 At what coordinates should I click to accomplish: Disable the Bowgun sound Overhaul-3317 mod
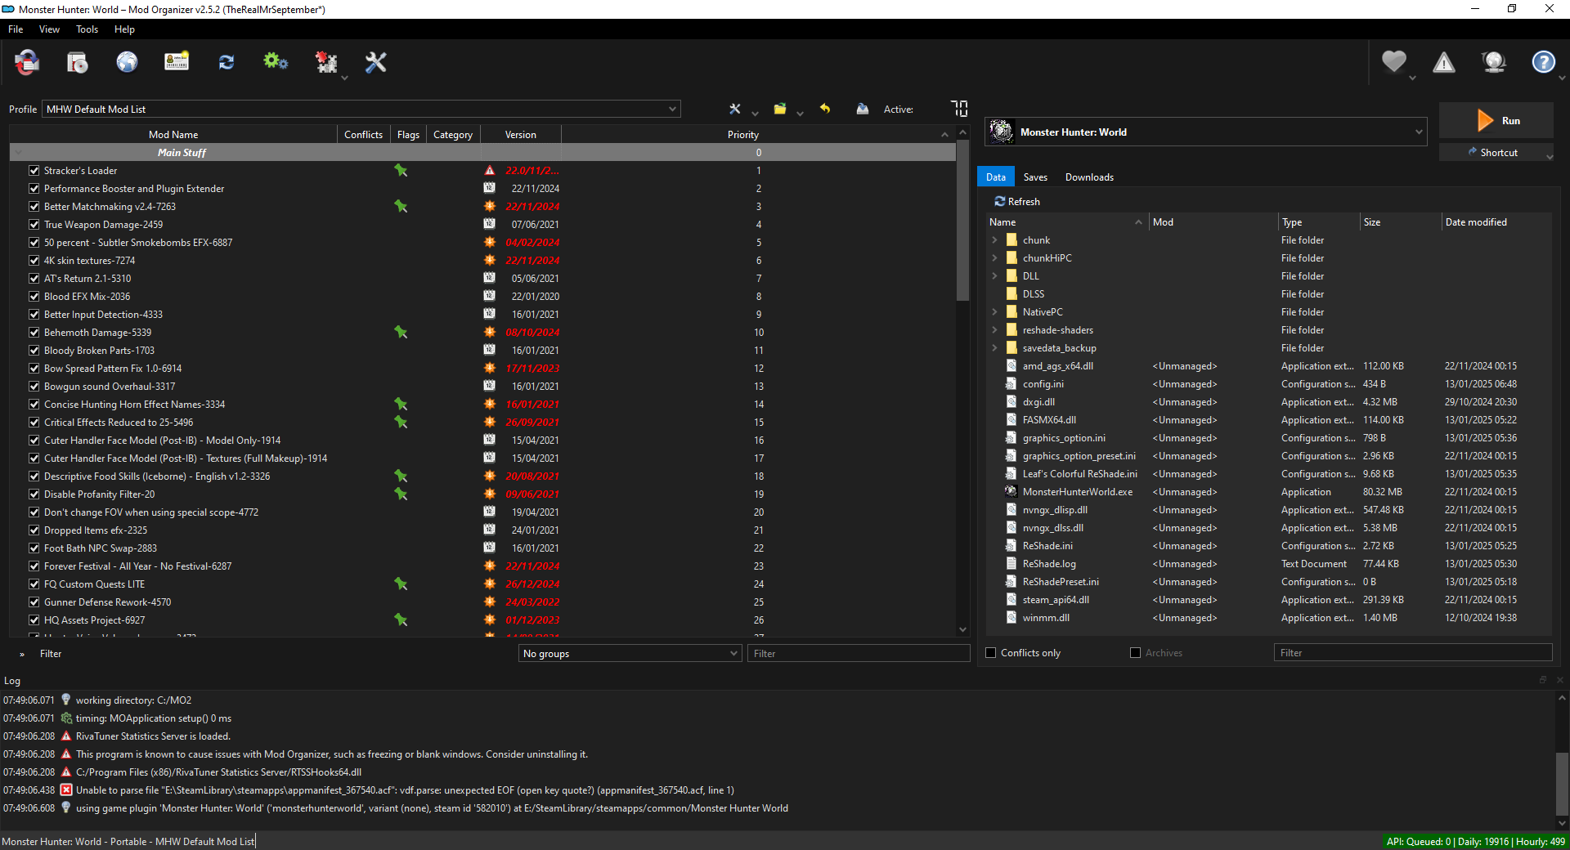pos(34,387)
